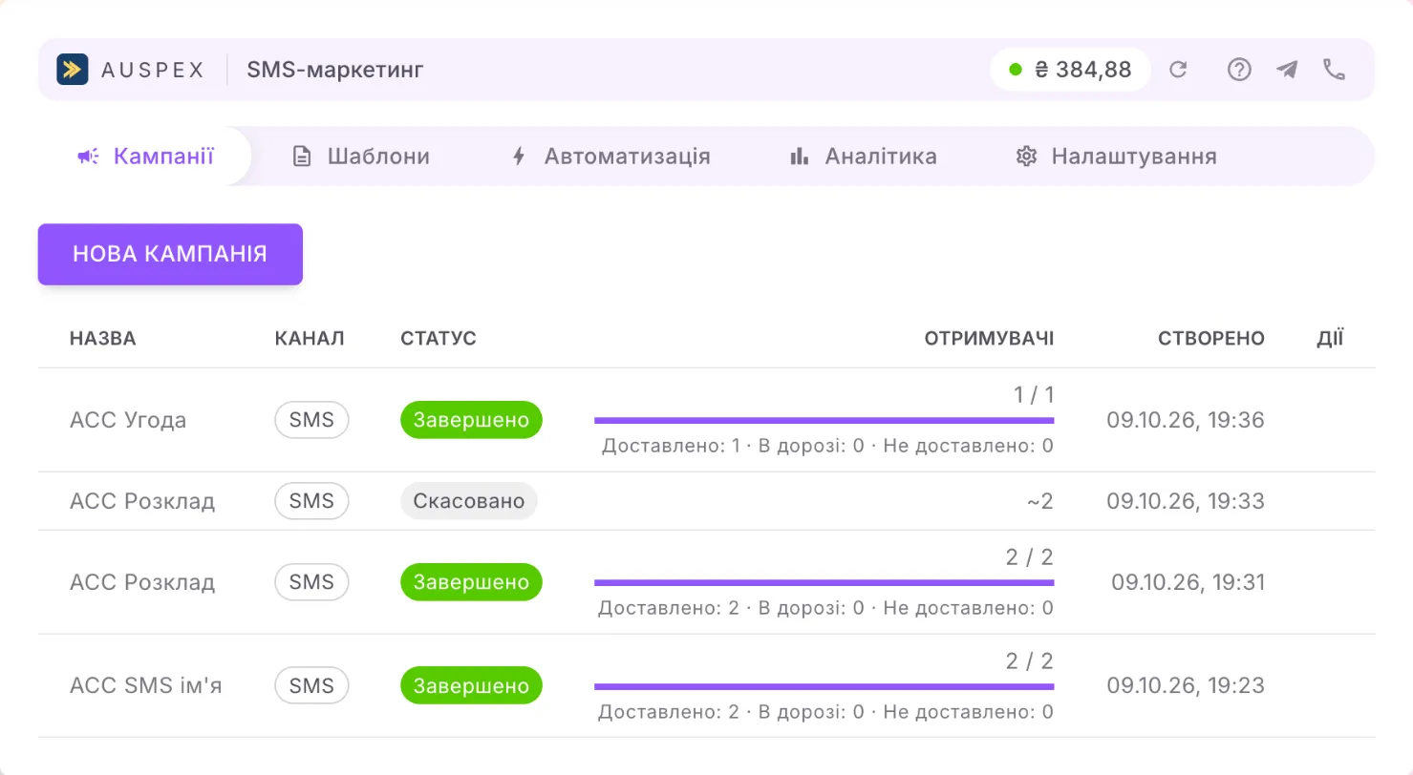Switch to the Шаблони tab
The width and height of the screenshot is (1413, 775).
pos(361,157)
